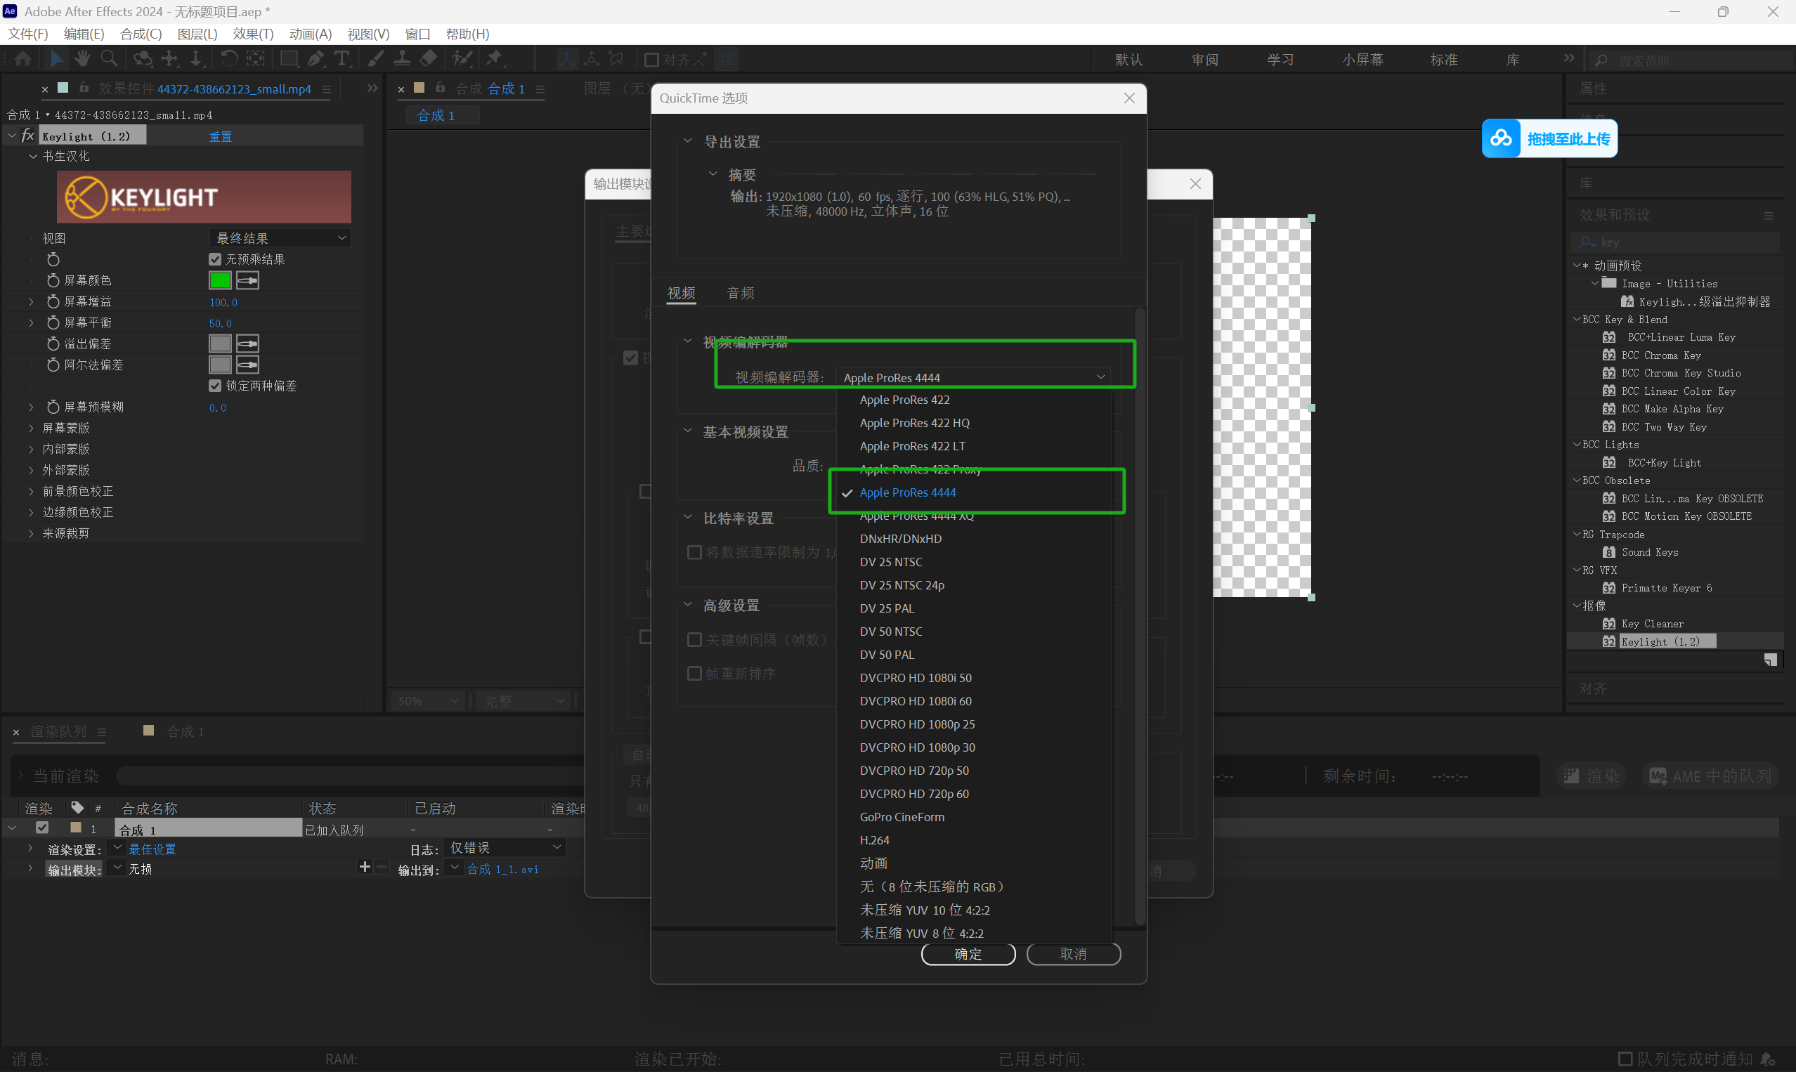Image resolution: width=1796 pixels, height=1072 pixels.
Task: Click the stopwatch for 屏幕增益
Action: pyautogui.click(x=53, y=301)
